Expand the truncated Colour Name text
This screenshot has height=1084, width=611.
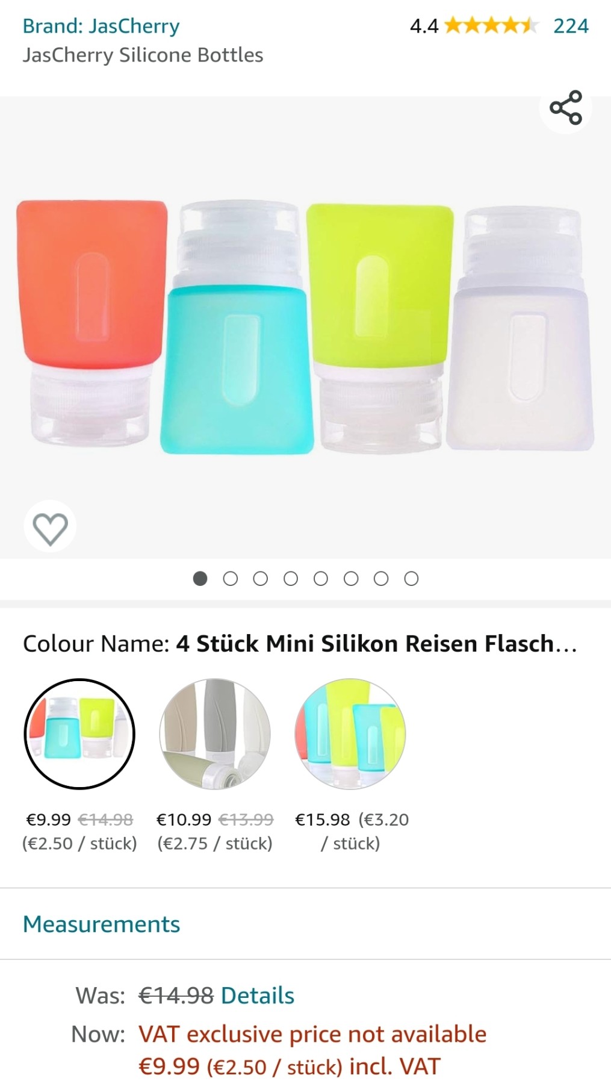tap(376, 643)
